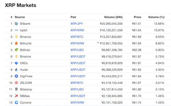The width and height of the screenshot is (171, 106).
Task: Open the XRP/USDT pair link for MBAex
Action: pyautogui.click(x=78, y=96)
